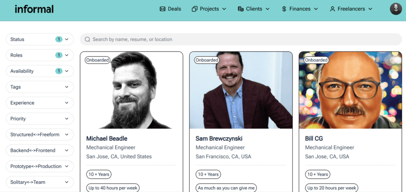Open the Availability filter dropdown
The image size is (406, 192).
[40, 71]
